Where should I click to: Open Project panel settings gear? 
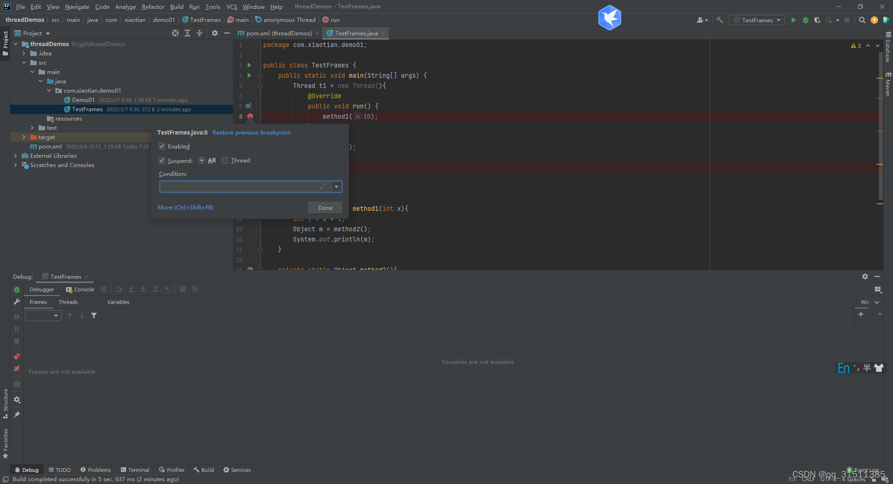coord(214,33)
